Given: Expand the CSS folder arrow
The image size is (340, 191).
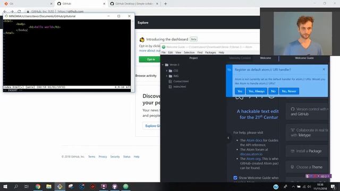Looking at the screenshot, I should point(166,71).
